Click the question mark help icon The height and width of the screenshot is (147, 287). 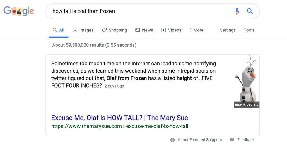pos(172,140)
